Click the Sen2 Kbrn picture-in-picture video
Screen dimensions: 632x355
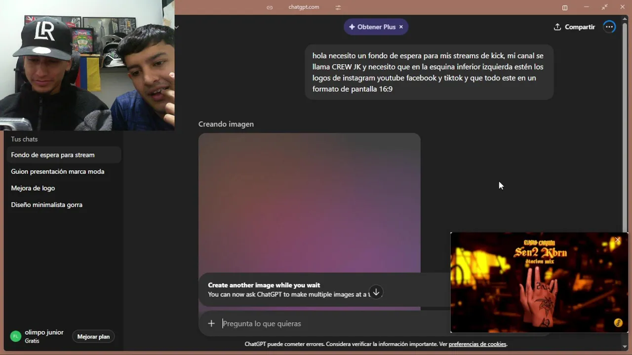pyautogui.click(x=539, y=283)
